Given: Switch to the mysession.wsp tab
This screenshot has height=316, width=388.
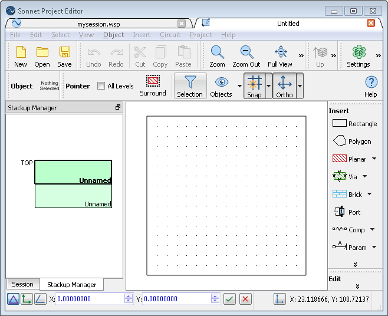Looking at the screenshot, I should (98, 24).
